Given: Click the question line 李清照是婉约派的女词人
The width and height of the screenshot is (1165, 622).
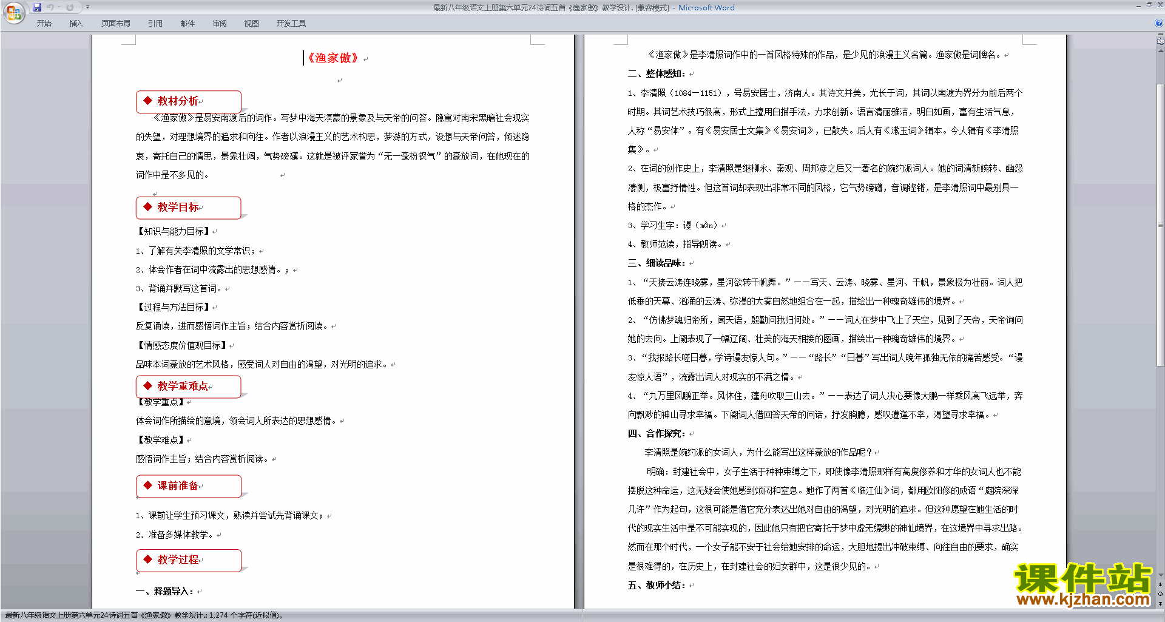Looking at the screenshot, I should [x=758, y=452].
